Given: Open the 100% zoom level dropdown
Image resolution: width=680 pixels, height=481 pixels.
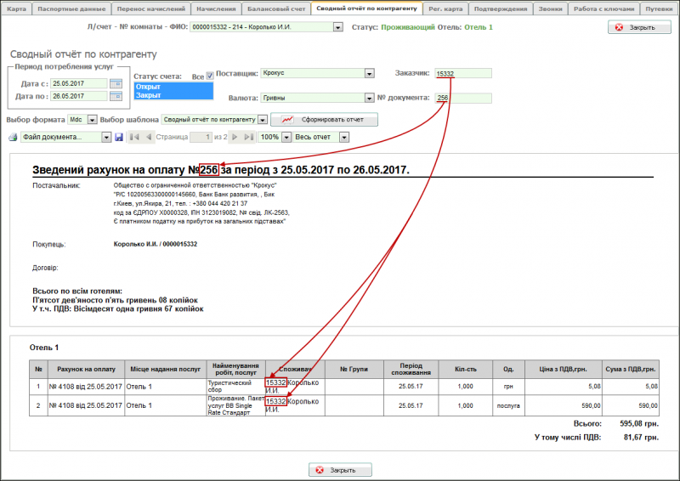Looking at the screenshot, I should click(x=286, y=137).
